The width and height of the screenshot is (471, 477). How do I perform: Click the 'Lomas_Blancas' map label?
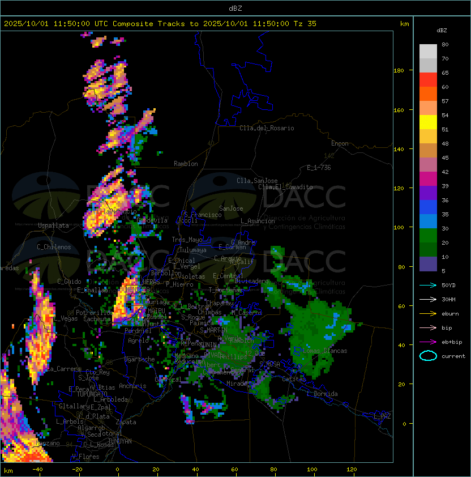(325, 351)
